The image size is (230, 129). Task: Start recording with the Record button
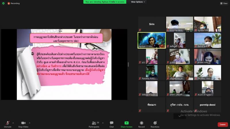[141, 124]
